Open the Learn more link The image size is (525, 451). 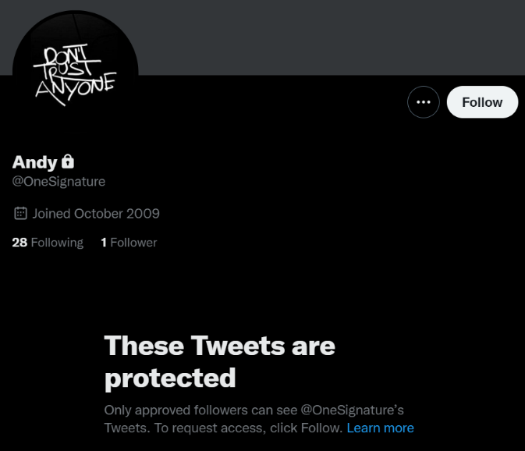pyautogui.click(x=381, y=428)
